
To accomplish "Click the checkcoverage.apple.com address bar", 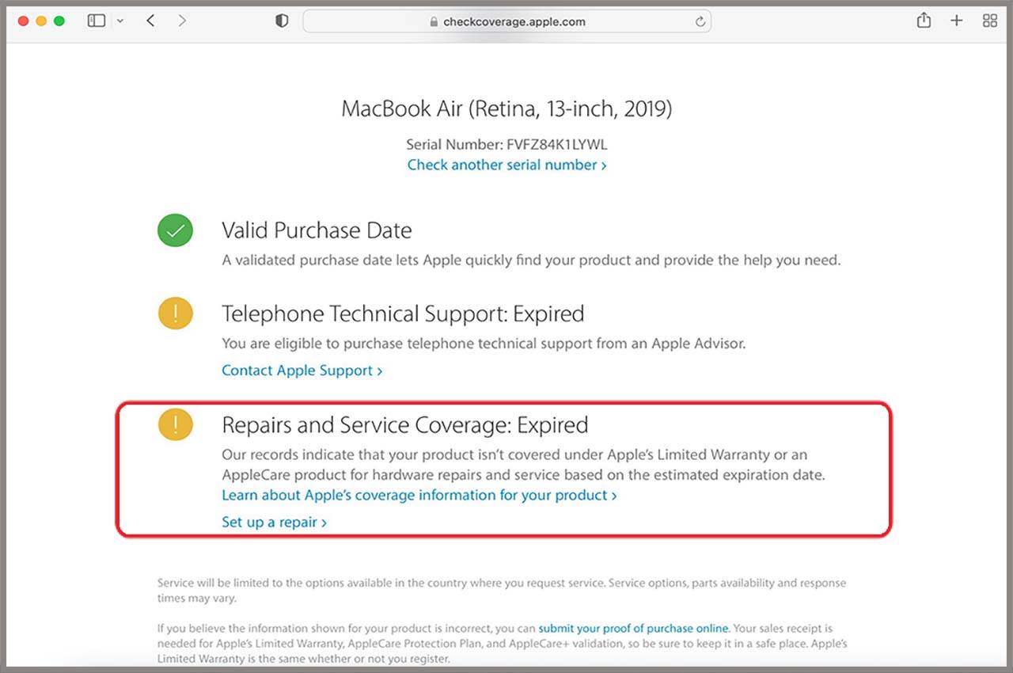I will click(x=514, y=22).
